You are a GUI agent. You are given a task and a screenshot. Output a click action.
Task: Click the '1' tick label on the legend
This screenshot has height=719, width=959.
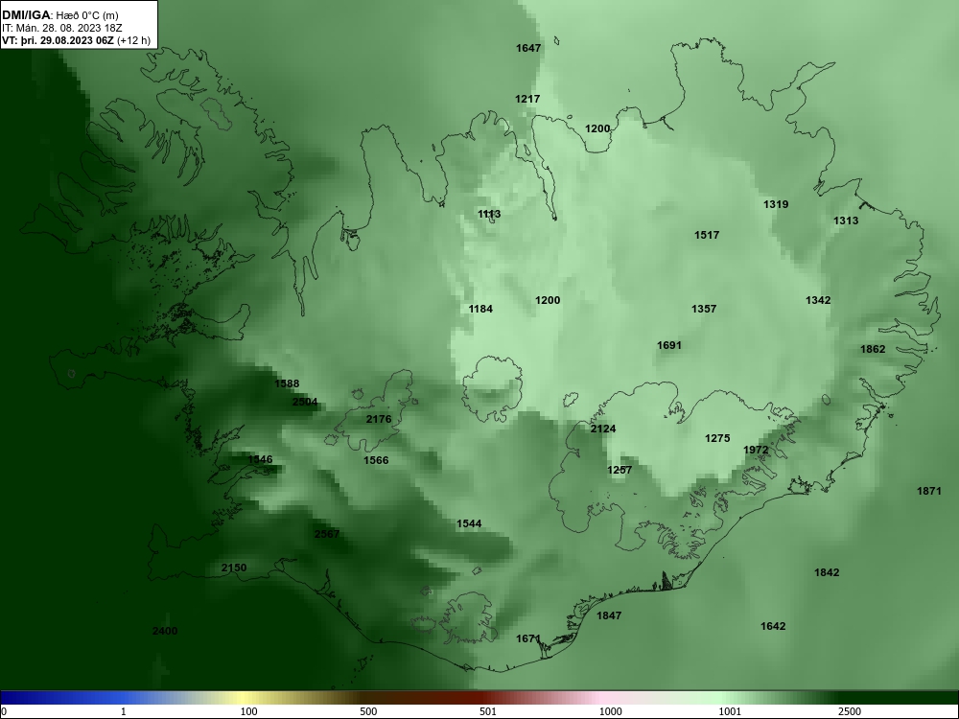point(124,711)
